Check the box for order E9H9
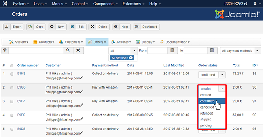This screenshot has height=137, width=263. (12, 74)
